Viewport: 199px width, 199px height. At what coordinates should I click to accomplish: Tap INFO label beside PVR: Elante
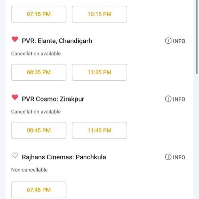pos(179,41)
